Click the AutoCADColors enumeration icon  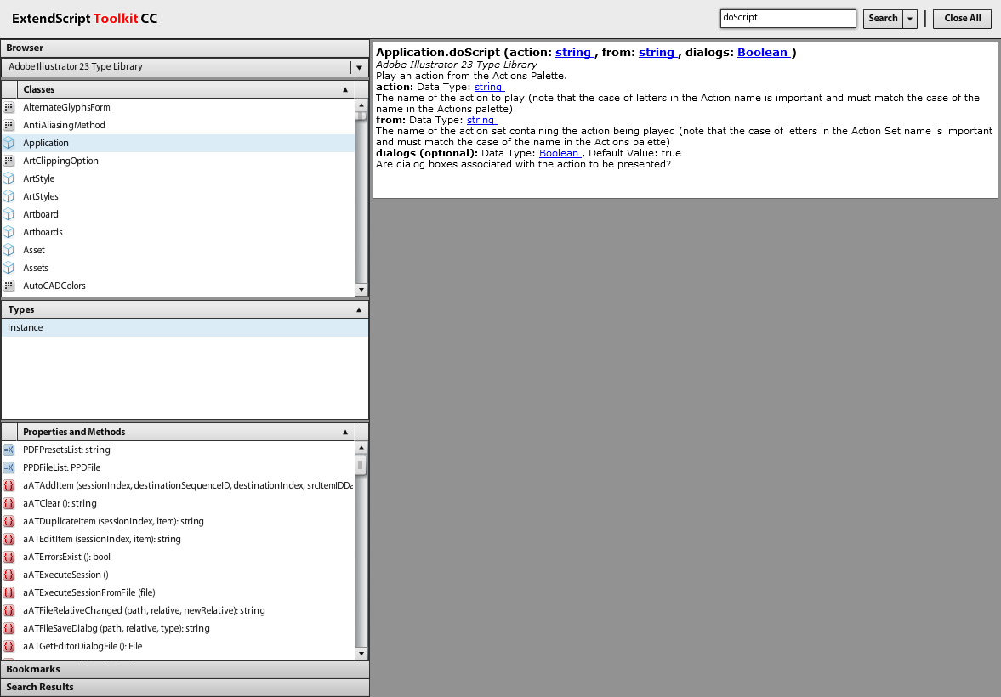tap(9, 286)
